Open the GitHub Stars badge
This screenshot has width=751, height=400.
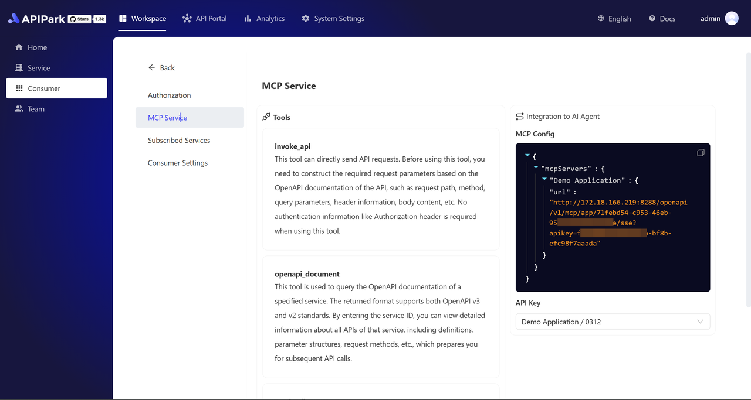point(87,19)
